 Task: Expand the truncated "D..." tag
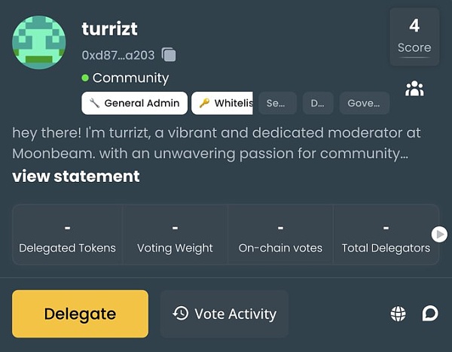(318, 103)
